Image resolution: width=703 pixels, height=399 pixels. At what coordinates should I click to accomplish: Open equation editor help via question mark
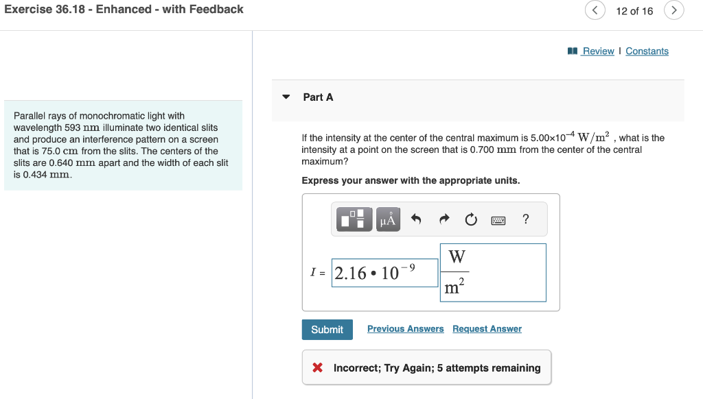pos(525,219)
